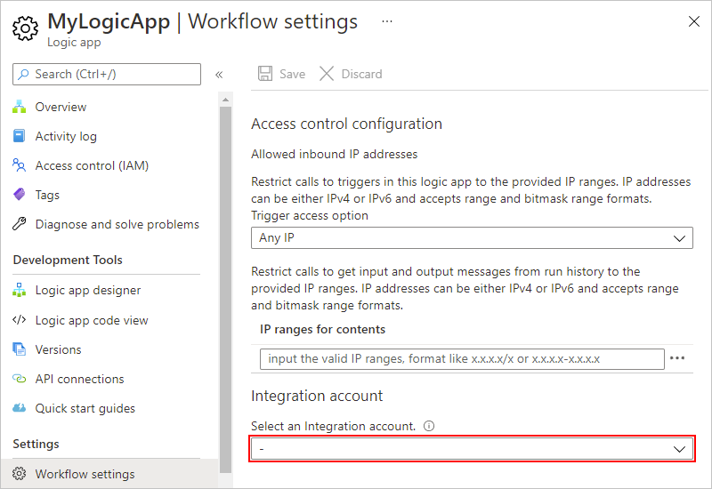Click the info icon beside Integration account
Image resolution: width=712 pixels, height=489 pixels.
[429, 426]
